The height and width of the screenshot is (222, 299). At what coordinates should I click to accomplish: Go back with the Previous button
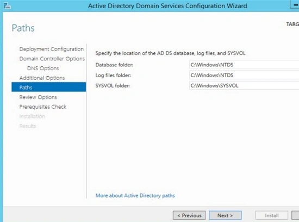coord(189,215)
